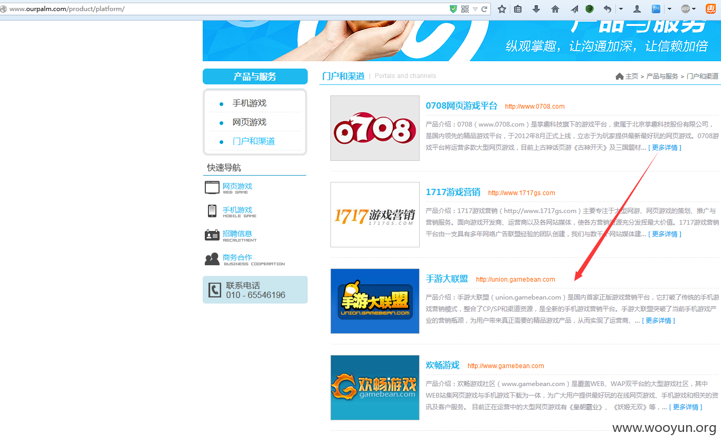Click the 0708 logo thumbnail

click(x=375, y=128)
